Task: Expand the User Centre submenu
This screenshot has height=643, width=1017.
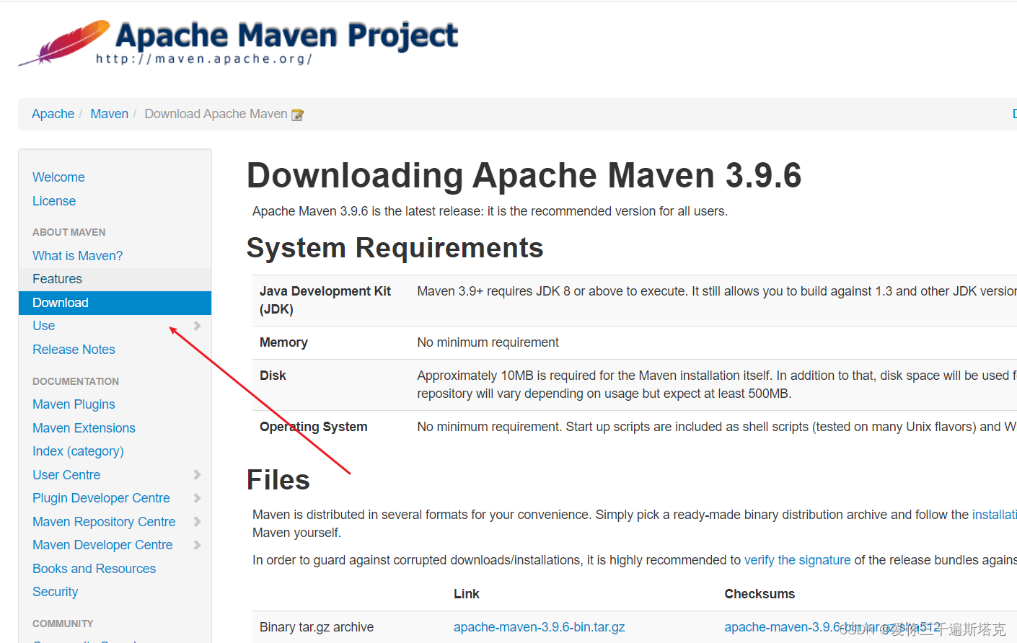Action: (x=196, y=474)
